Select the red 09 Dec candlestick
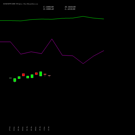The image size is (135, 135). (36, 74)
